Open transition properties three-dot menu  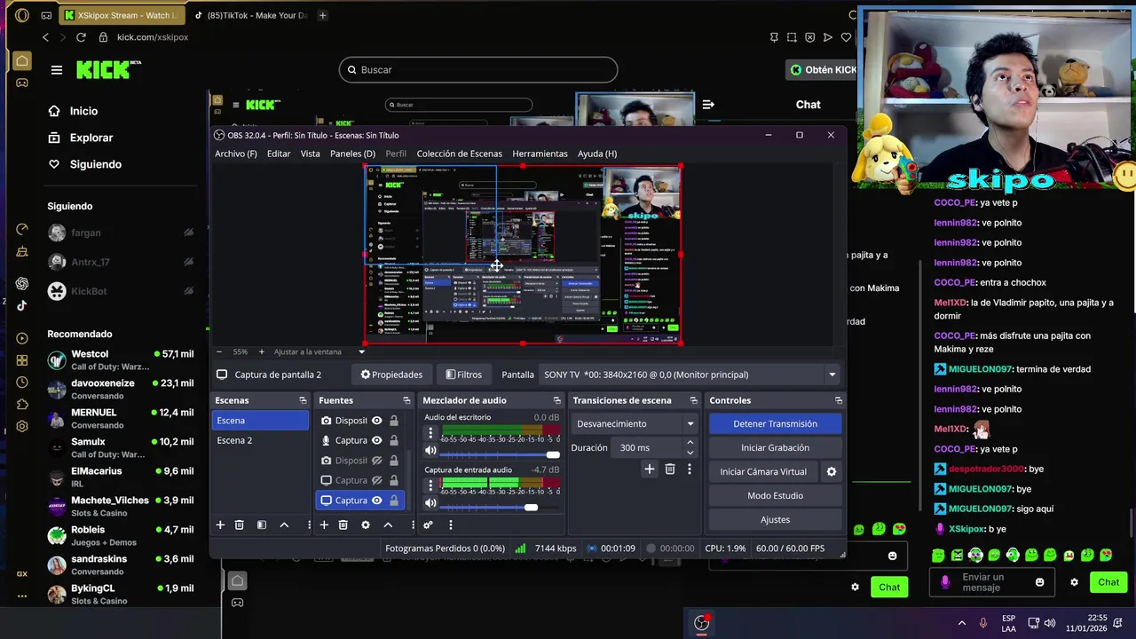tap(690, 469)
